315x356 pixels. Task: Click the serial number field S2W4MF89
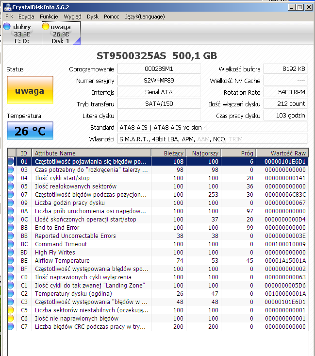tap(159, 81)
